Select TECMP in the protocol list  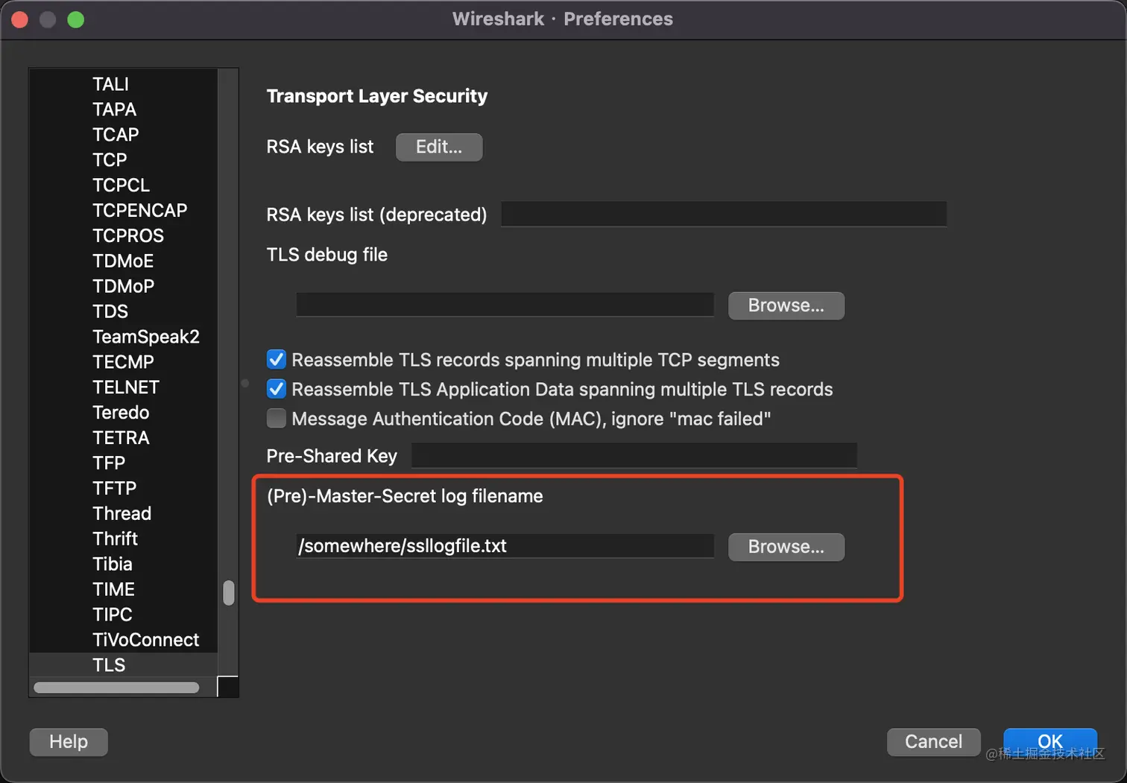(124, 362)
